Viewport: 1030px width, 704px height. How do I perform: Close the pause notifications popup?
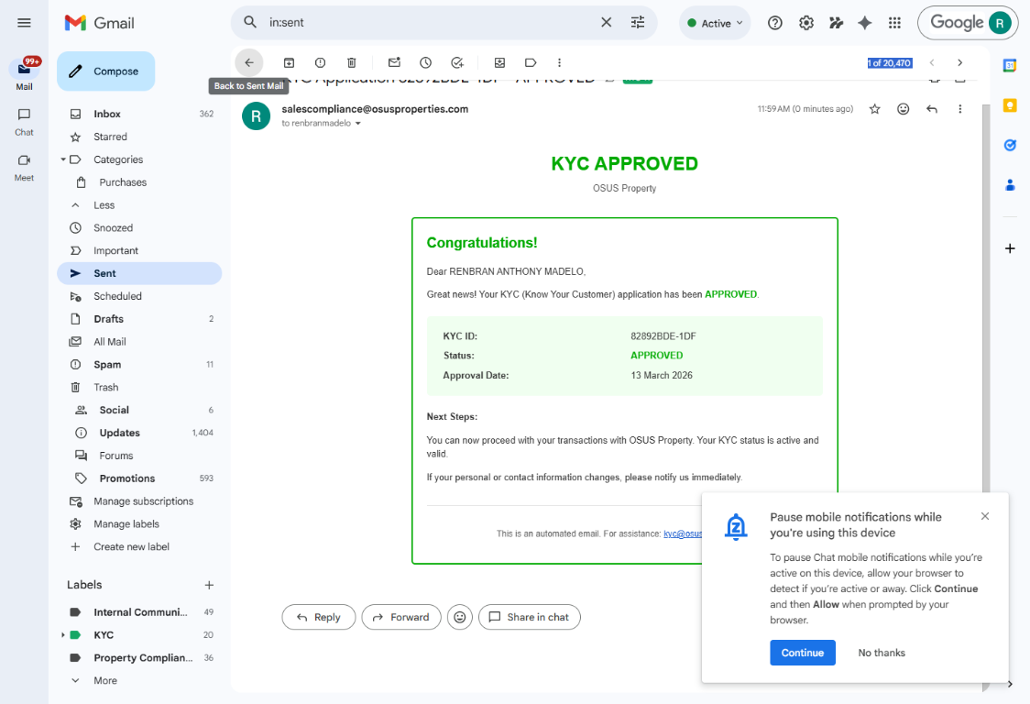pyautogui.click(x=985, y=516)
